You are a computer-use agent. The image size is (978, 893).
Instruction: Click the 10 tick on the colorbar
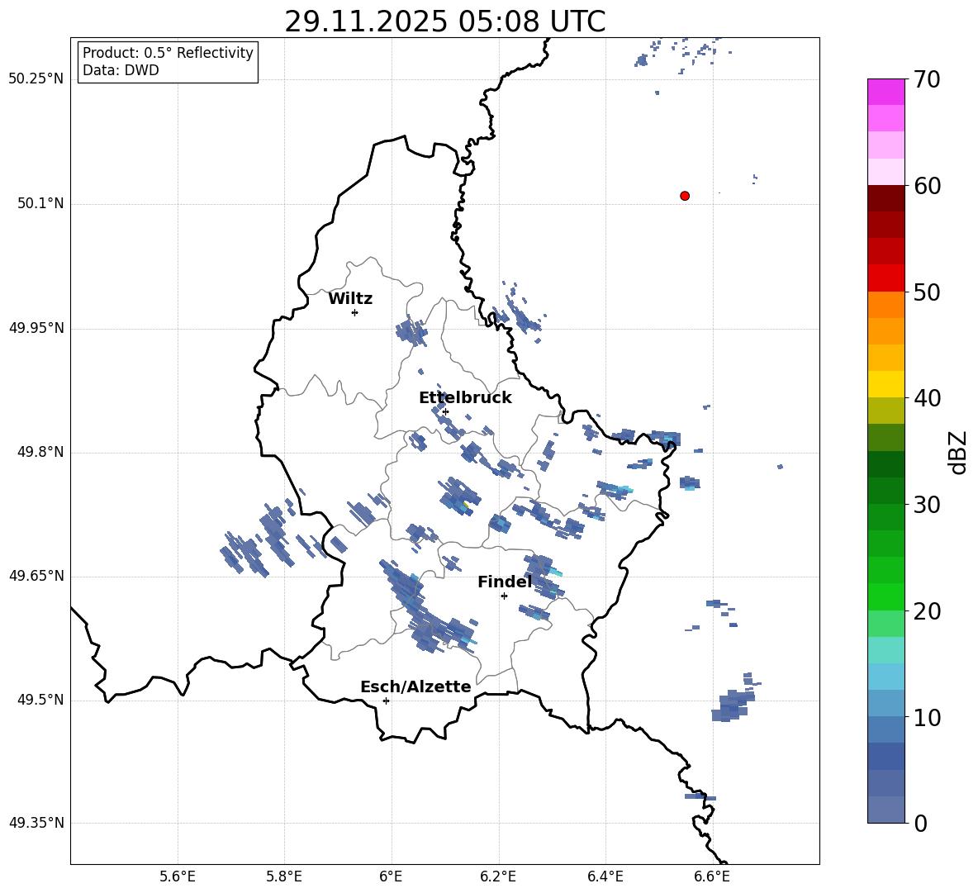tap(927, 717)
